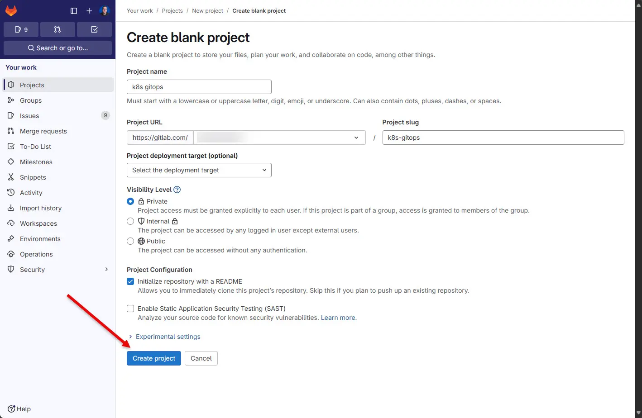The image size is (642, 418).
Task: Click the Create project button
Action: pos(154,358)
